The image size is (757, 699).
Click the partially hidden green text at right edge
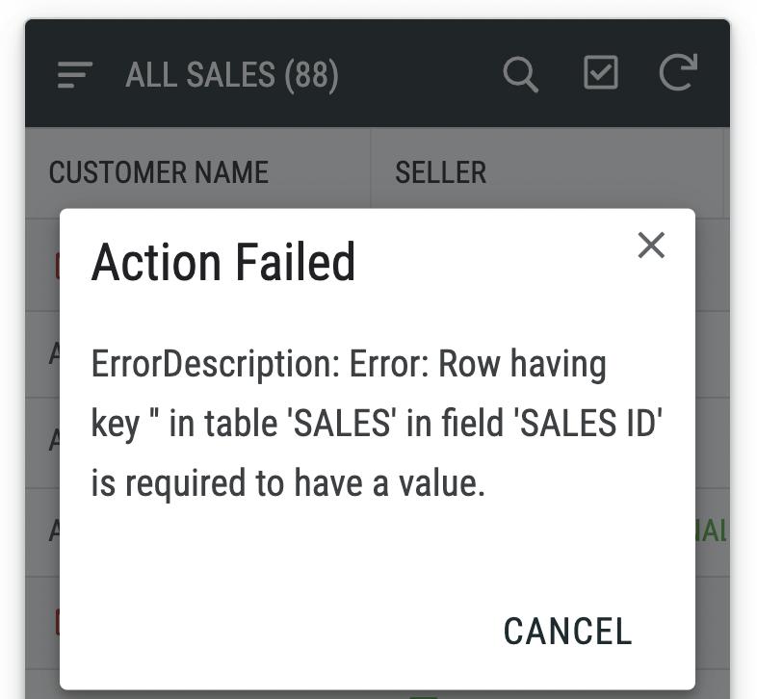click(711, 531)
